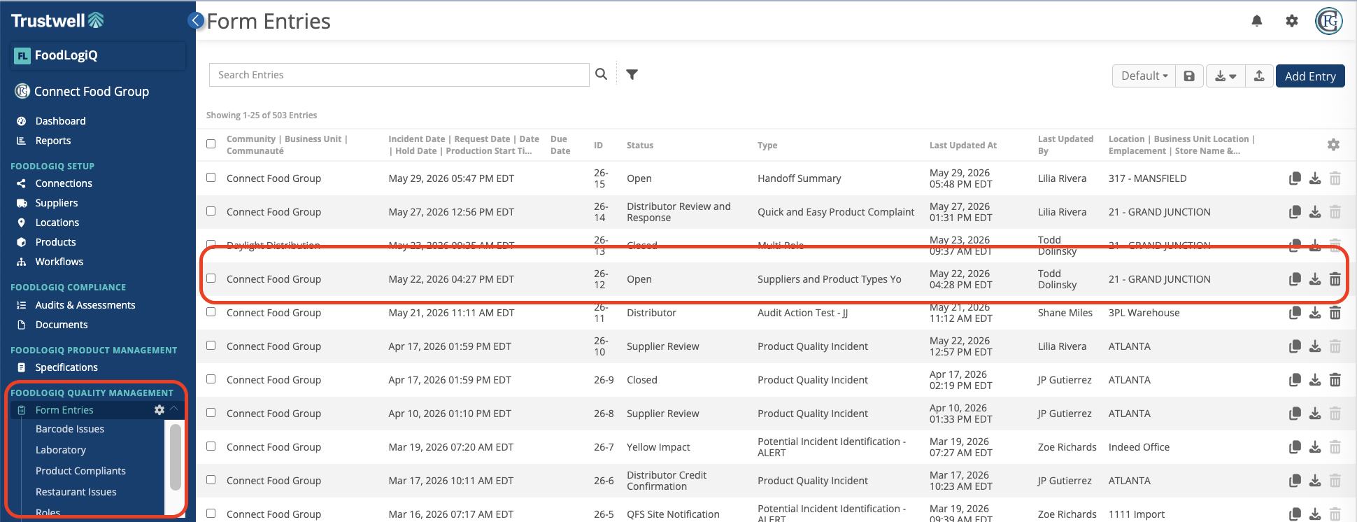Delete the Suppliers and Product Types Yo entry
Screen dimensions: 1357x522
coord(1335,279)
